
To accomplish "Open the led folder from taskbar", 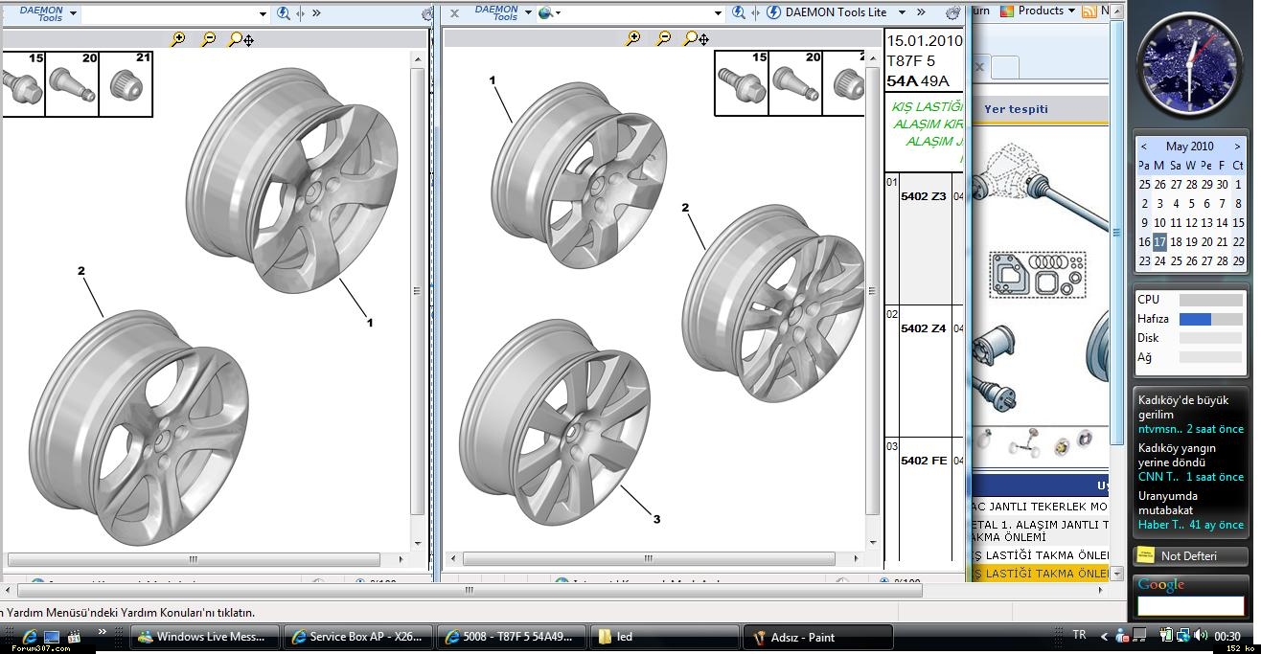I will (x=665, y=637).
